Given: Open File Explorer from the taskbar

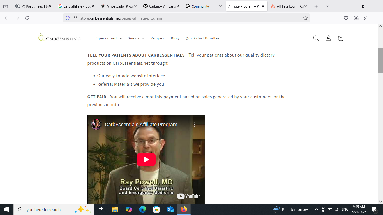Looking at the screenshot, I should tap(115, 209).
